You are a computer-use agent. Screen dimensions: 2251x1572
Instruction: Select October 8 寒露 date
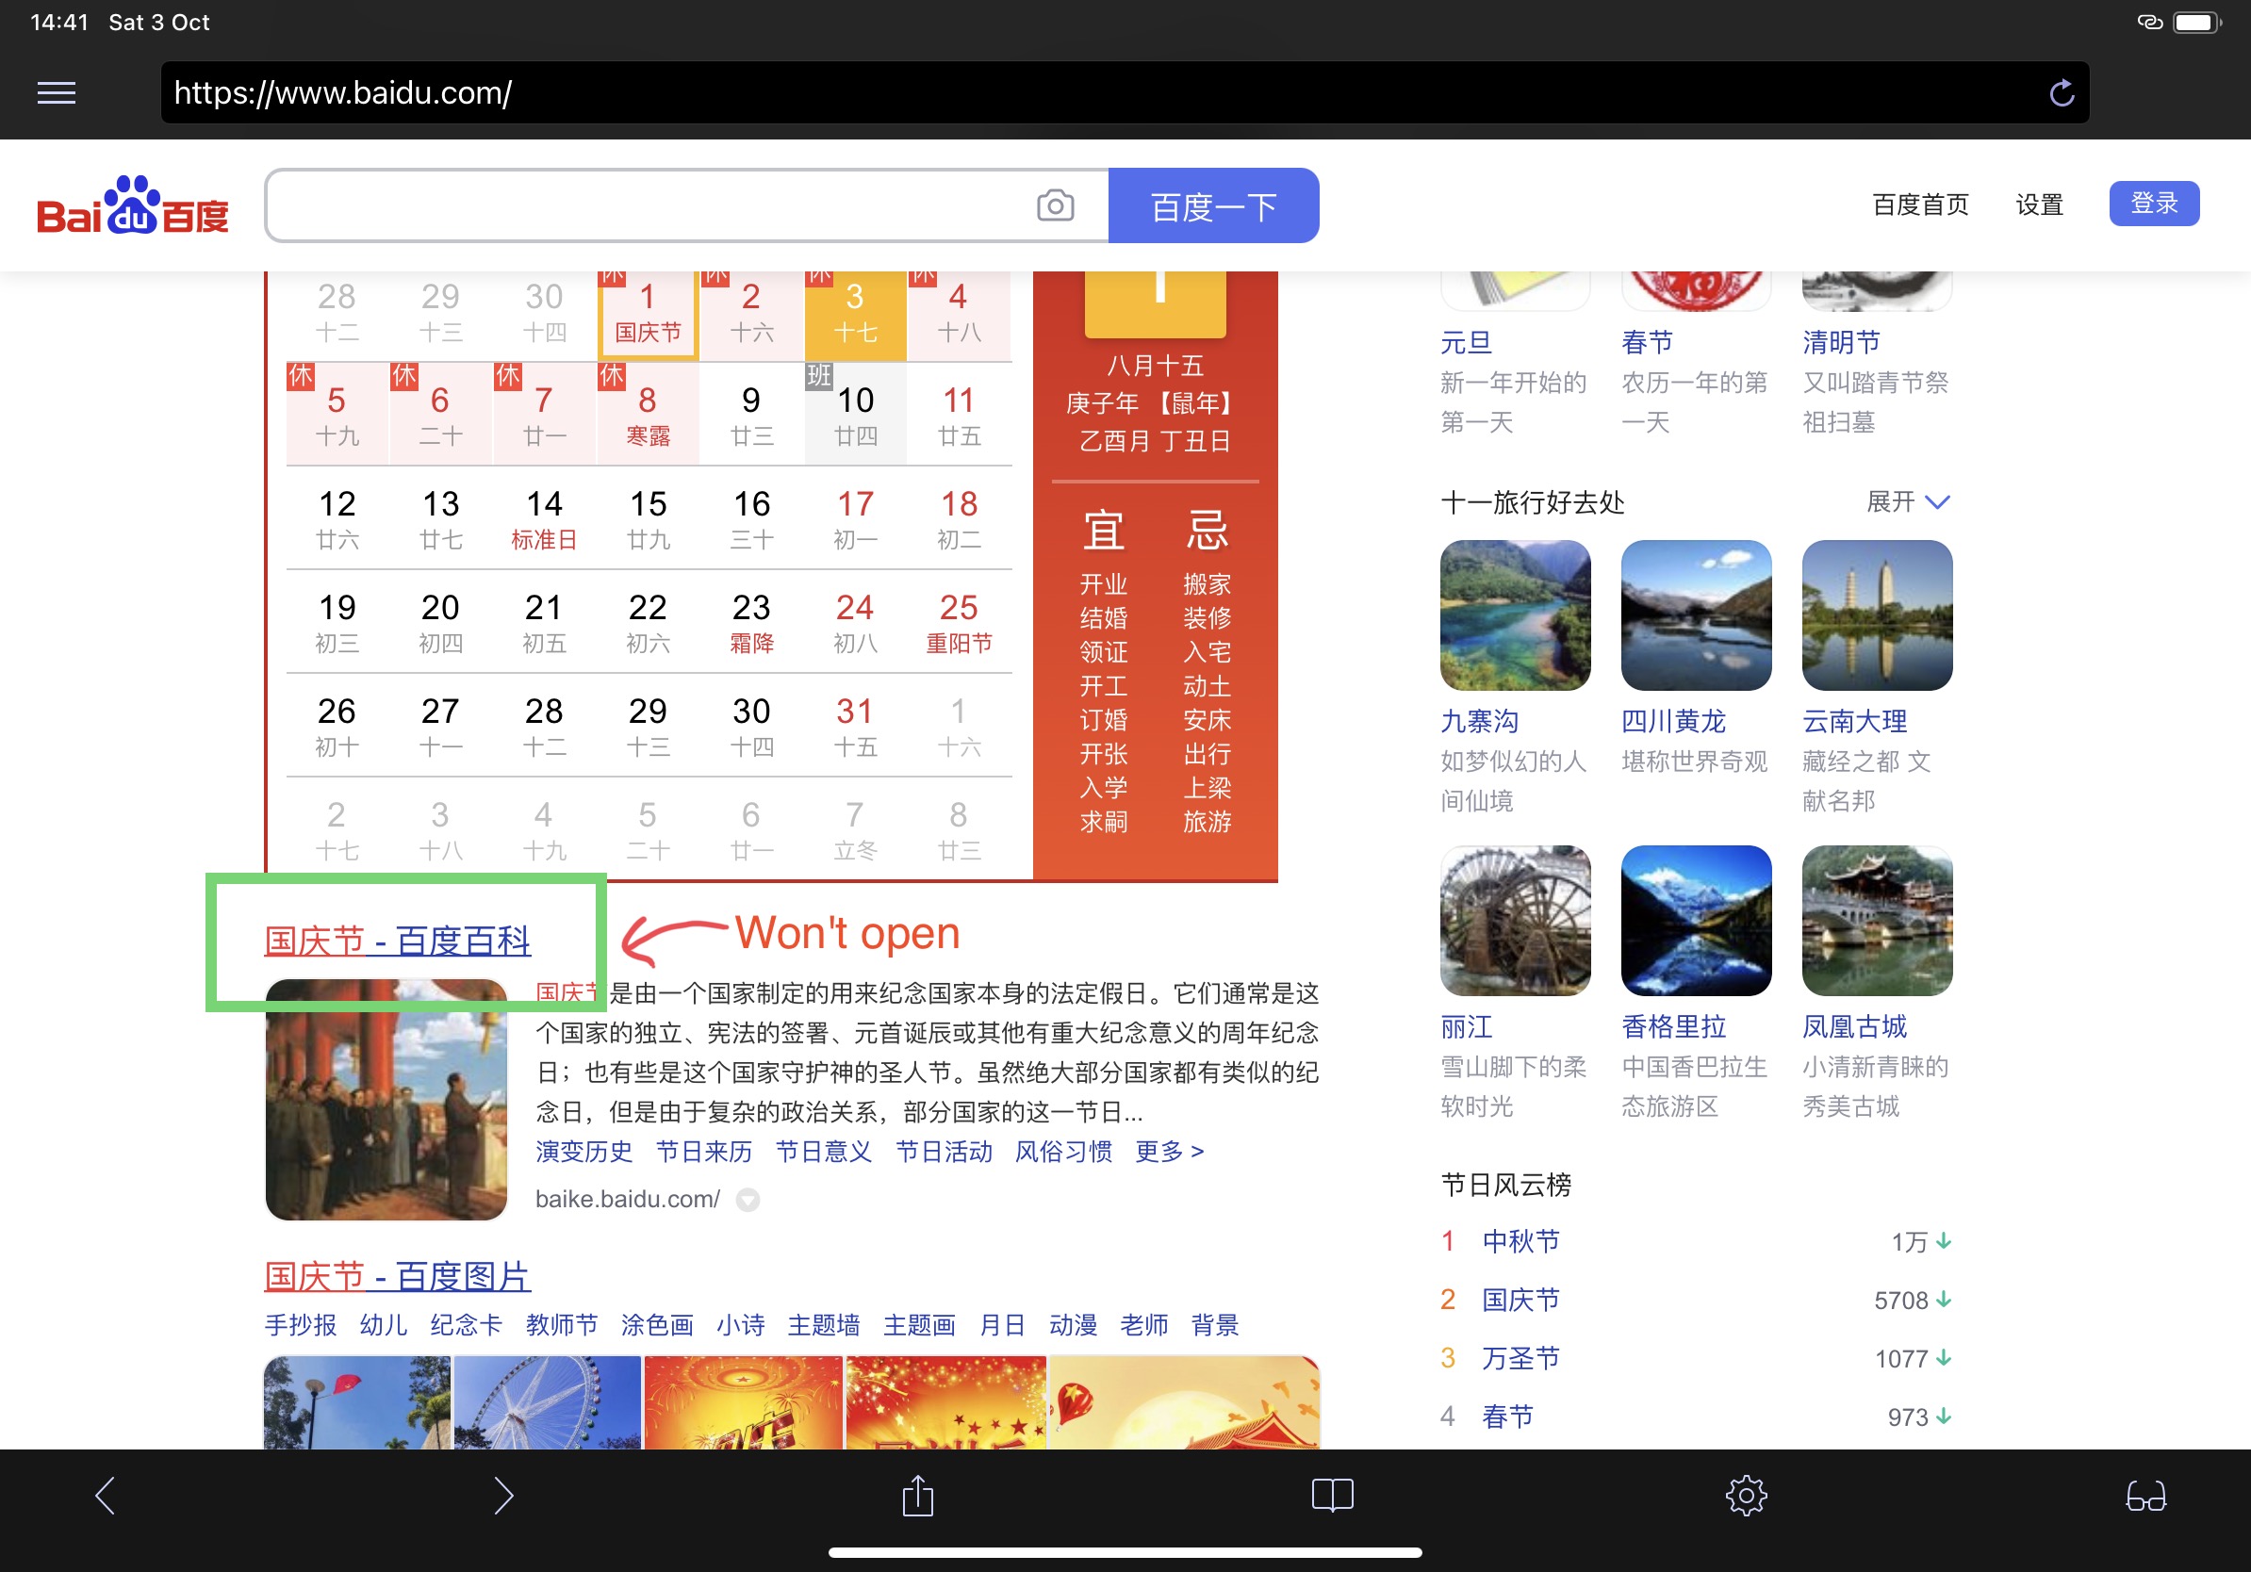coord(648,415)
